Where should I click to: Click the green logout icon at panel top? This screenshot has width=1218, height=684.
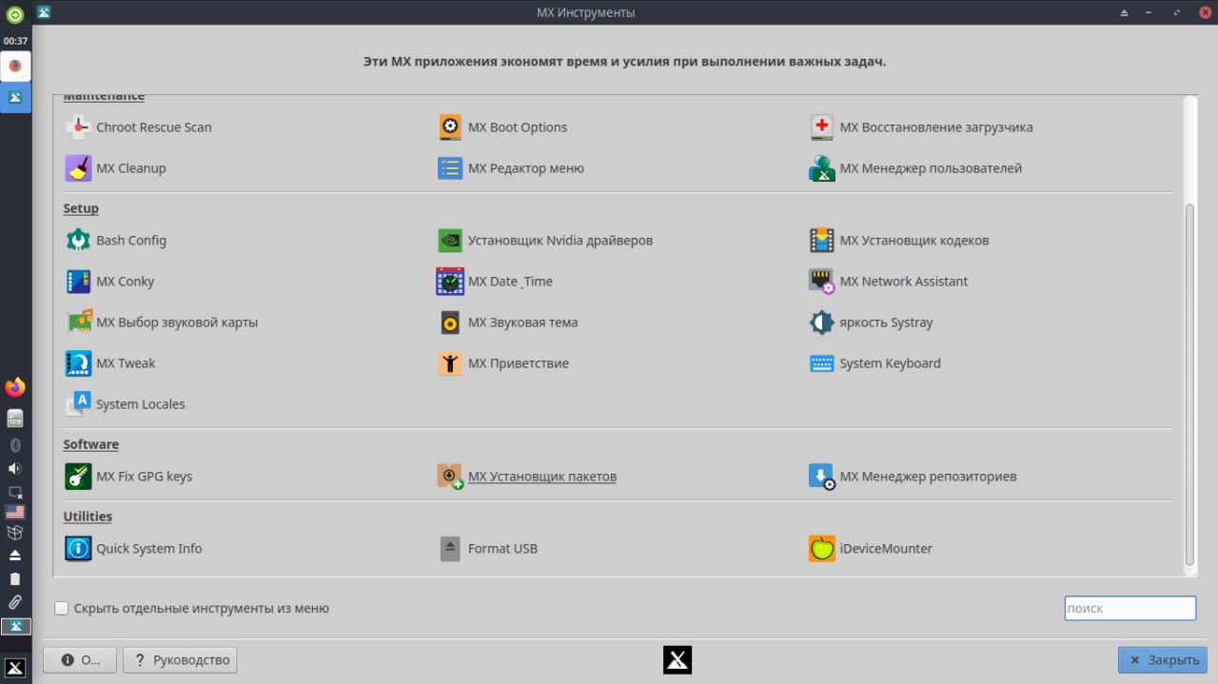click(15, 14)
